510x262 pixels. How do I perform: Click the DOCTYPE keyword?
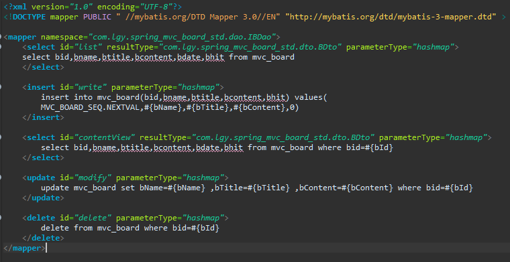pos(30,17)
